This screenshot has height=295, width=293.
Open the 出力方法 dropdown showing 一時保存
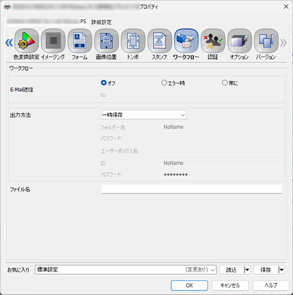pos(144,115)
